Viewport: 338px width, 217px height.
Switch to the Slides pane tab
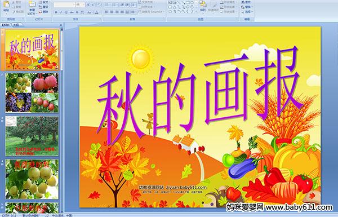click(6, 25)
